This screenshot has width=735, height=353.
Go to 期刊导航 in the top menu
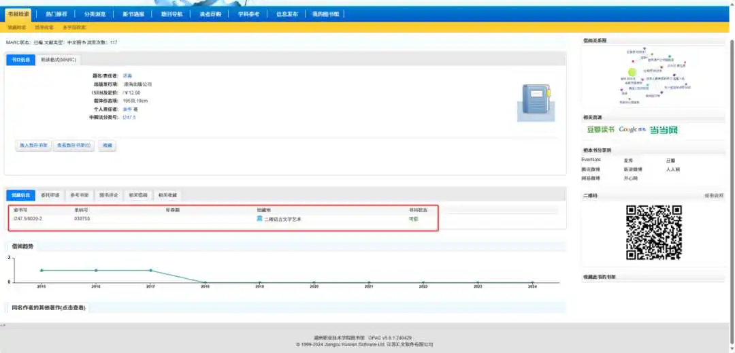pyautogui.click(x=171, y=14)
